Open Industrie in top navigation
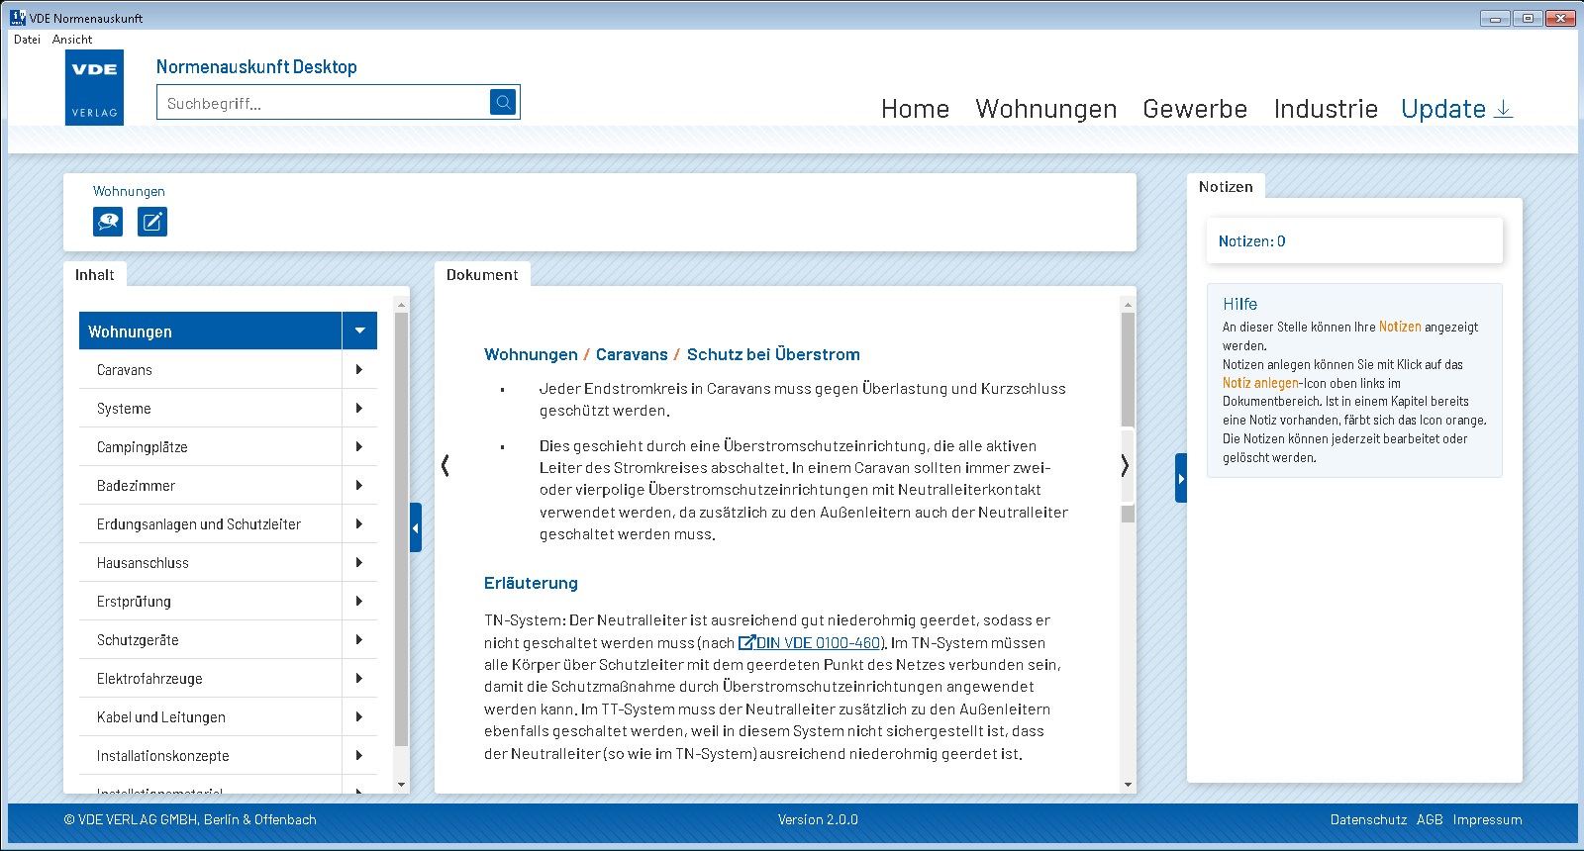The height and width of the screenshot is (851, 1584). pyautogui.click(x=1326, y=109)
